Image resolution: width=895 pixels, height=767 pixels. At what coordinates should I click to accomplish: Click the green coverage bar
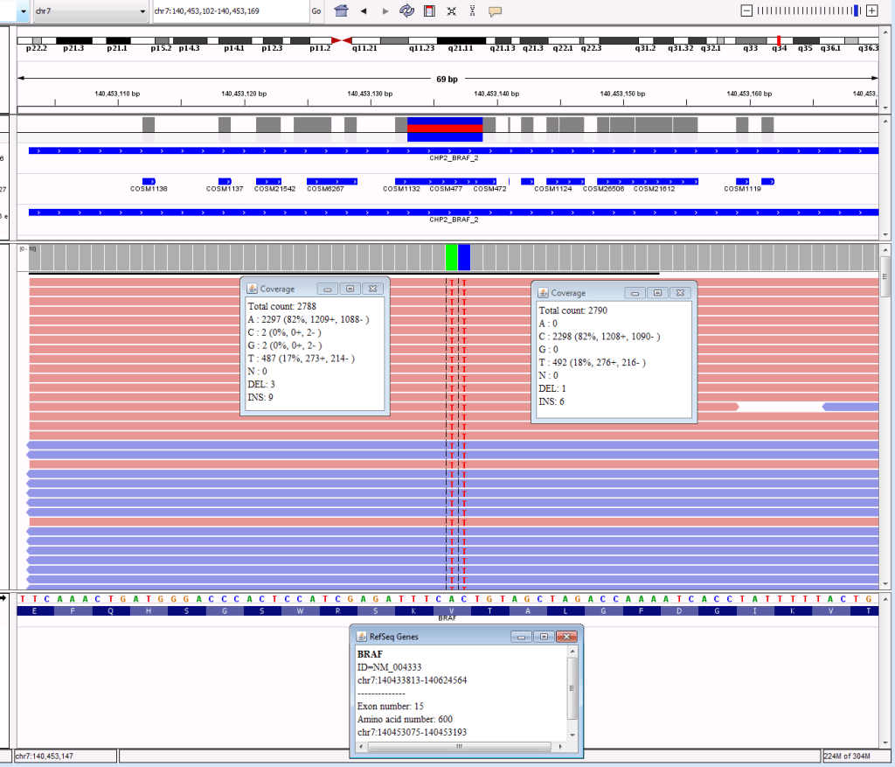[451, 257]
